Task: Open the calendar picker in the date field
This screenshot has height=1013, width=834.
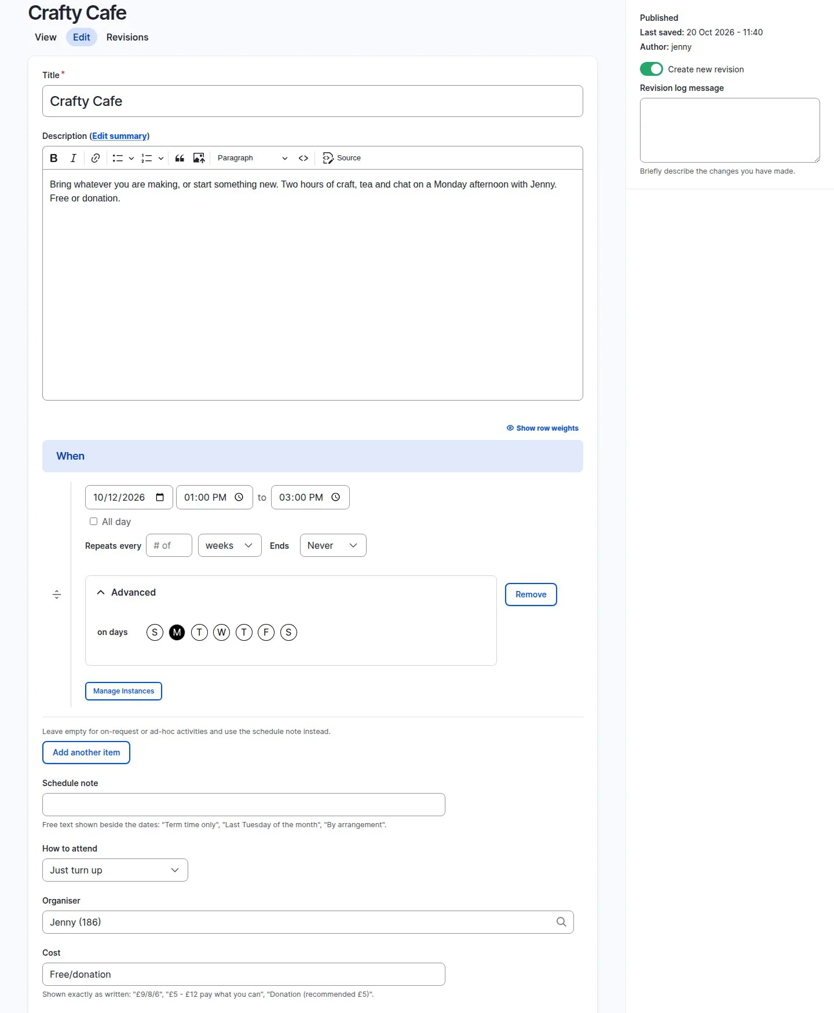Action: pos(160,497)
